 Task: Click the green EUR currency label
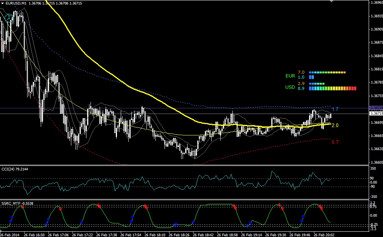click(x=290, y=76)
